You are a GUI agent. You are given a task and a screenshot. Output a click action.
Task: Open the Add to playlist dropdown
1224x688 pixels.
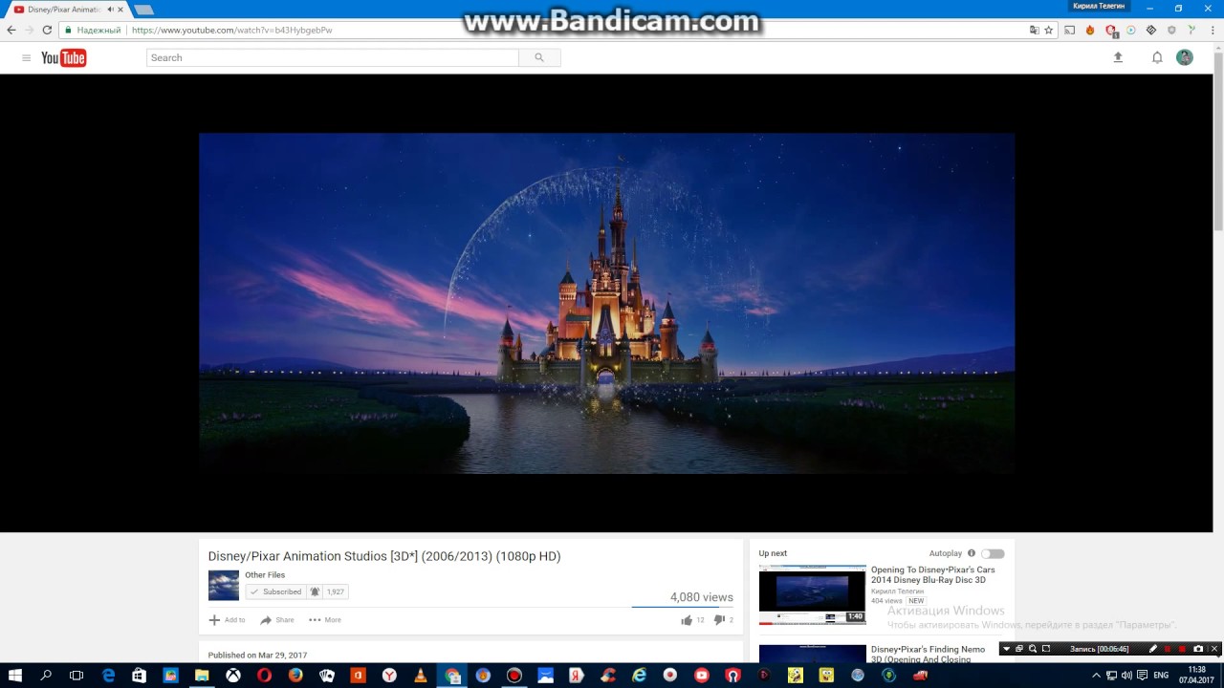pyautogui.click(x=227, y=620)
